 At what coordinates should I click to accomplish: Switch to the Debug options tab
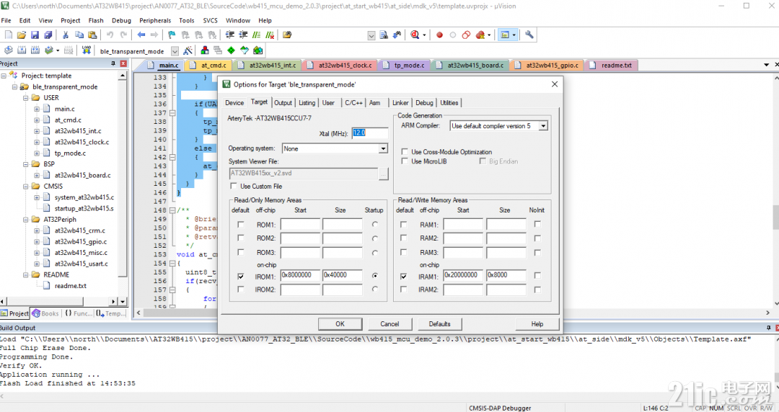coord(424,103)
